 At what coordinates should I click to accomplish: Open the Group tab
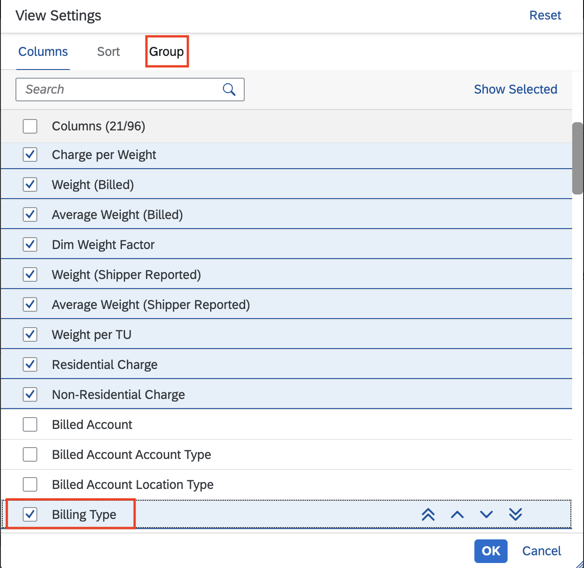click(x=166, y=51)
